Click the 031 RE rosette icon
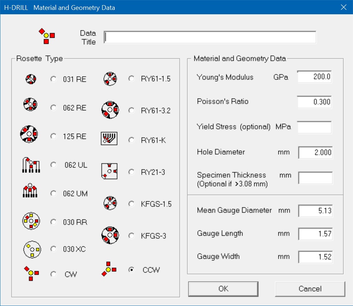 pos(31,79)
